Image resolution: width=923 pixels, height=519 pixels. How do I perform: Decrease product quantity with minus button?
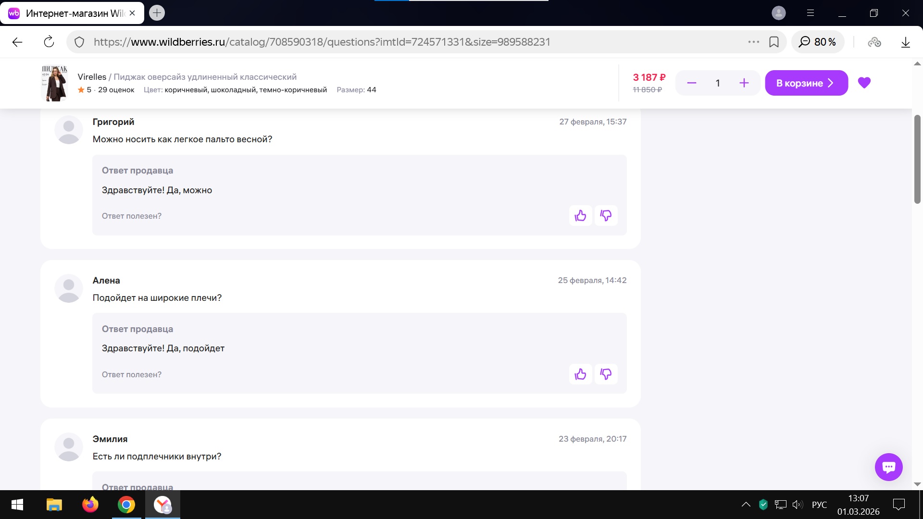pos(691,83)
